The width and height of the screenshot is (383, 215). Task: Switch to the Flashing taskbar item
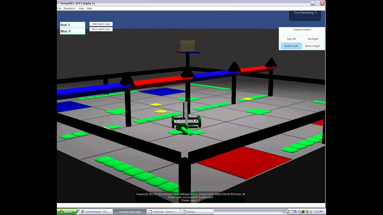197,212
